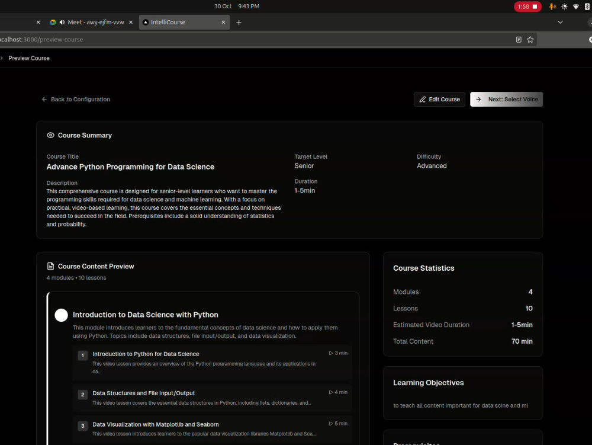Close the IntelliCourse tab
The width and height of the screenshot is (592, 445).
click(x=223, y=23)
